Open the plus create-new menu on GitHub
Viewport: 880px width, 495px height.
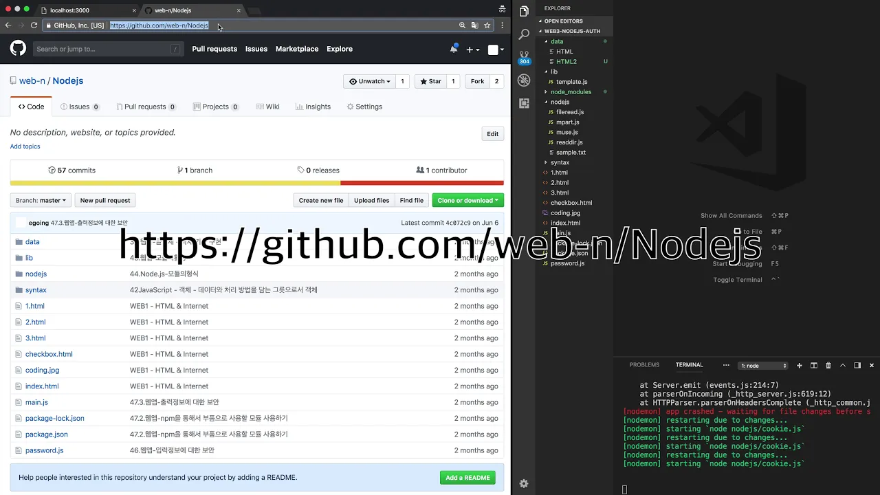coord(473,49)
